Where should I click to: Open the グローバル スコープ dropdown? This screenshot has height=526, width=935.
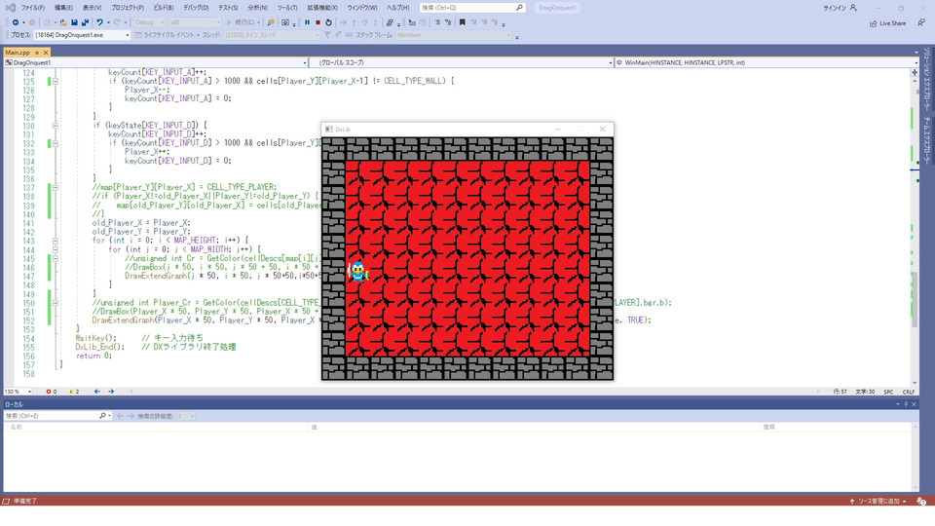tap(462, 62)
